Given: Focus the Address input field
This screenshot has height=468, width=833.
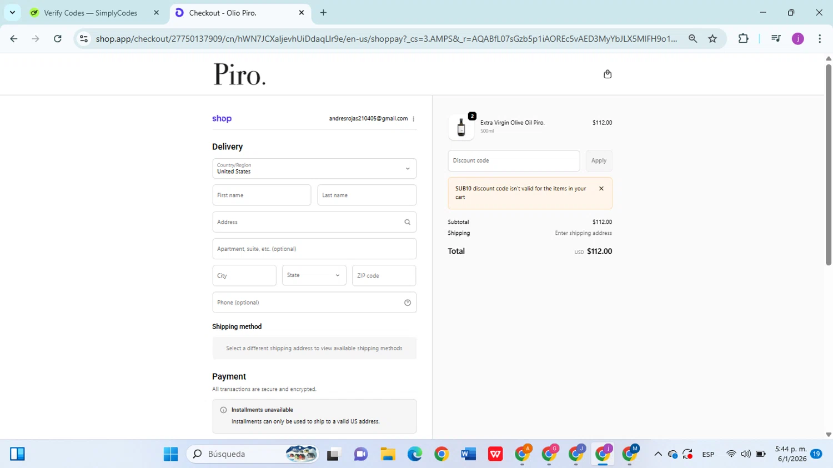Looking at the screenshot, I should tap(314, 222).
